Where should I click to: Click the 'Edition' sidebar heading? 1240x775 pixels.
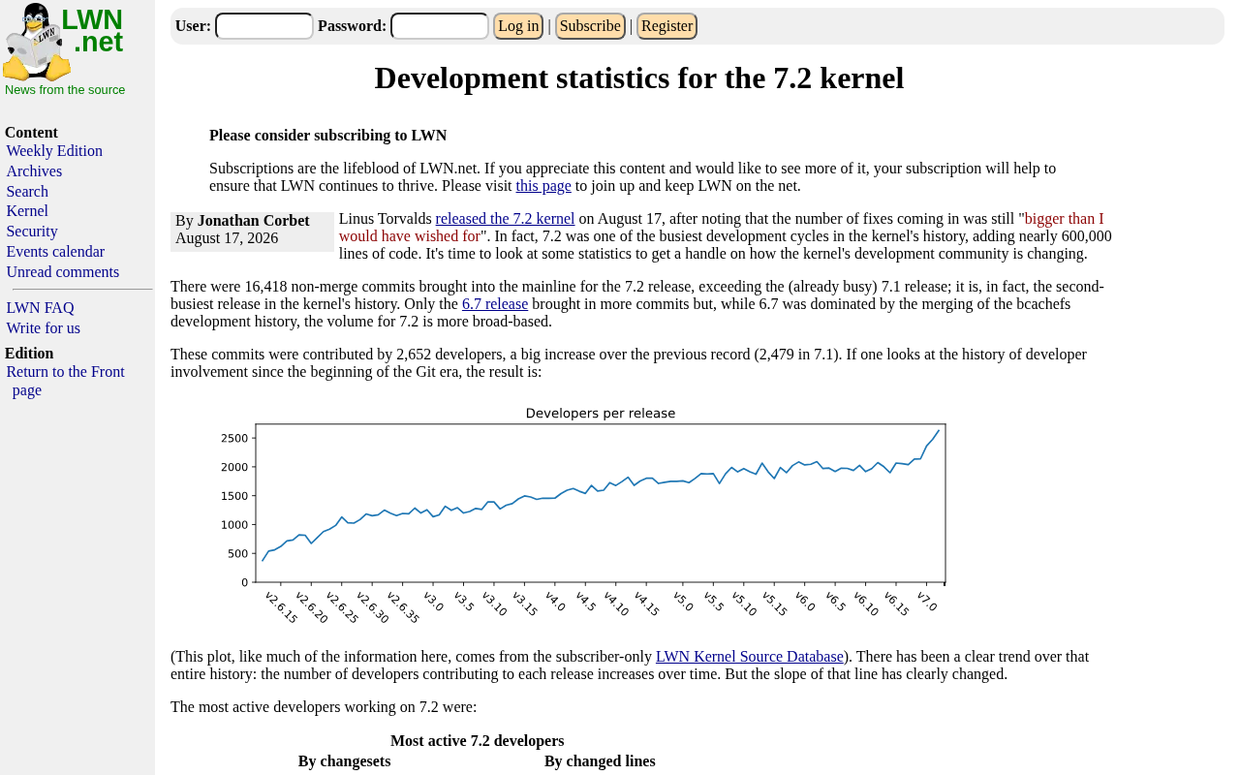pos(29,354)
